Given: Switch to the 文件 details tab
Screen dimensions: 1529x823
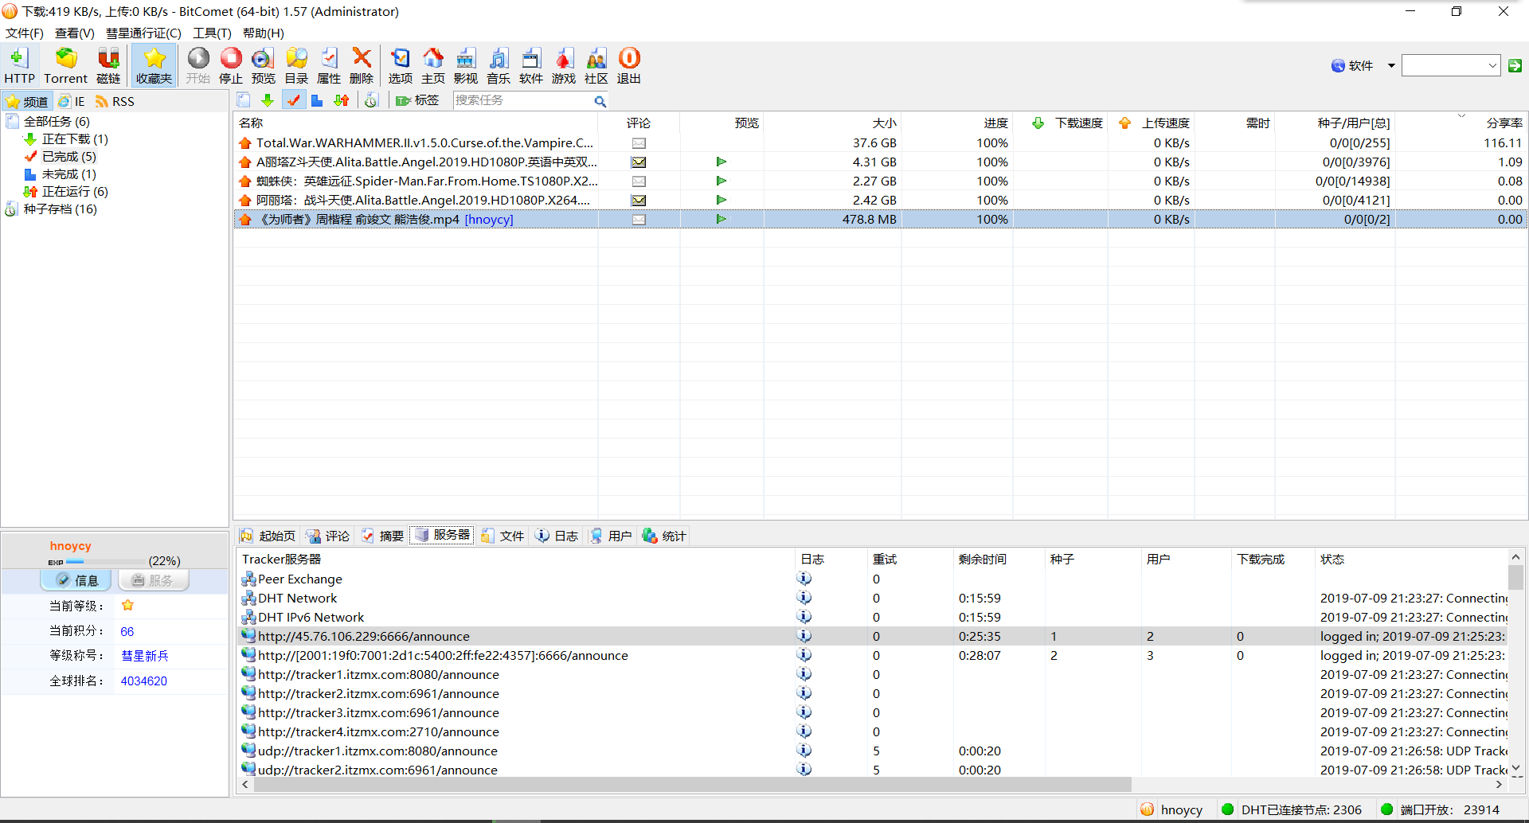Looking at the screenshot, I should [503, 536].
